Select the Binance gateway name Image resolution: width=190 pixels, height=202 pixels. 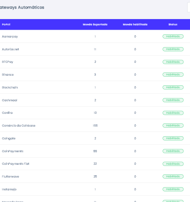coord(8,75)
